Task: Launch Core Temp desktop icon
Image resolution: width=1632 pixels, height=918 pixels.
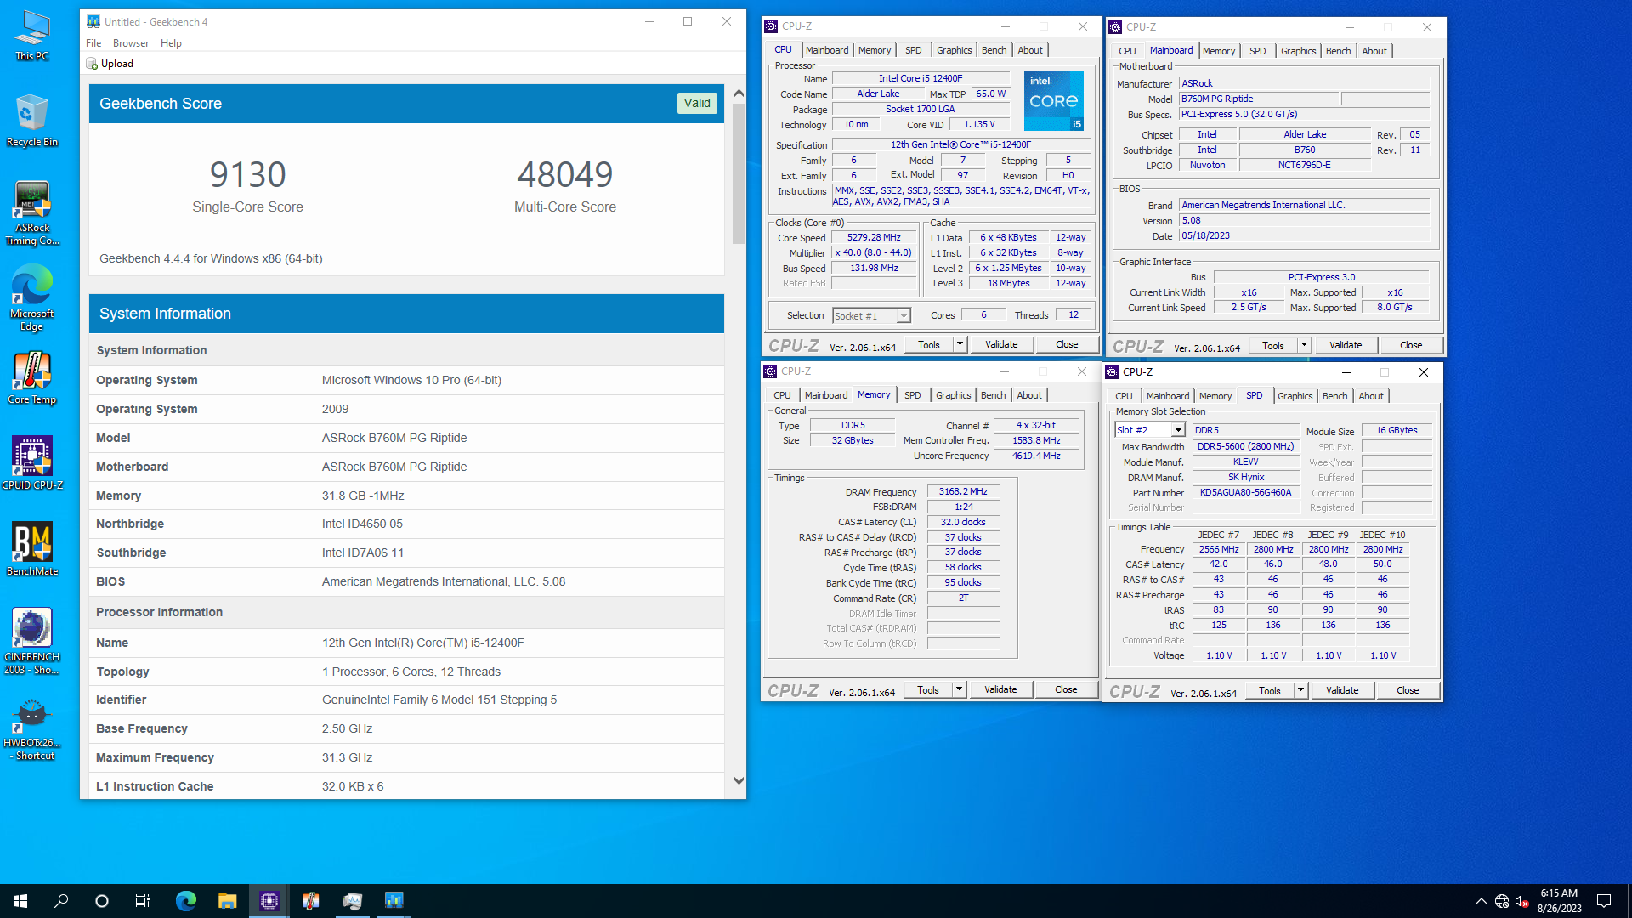Action: point(32,379)
